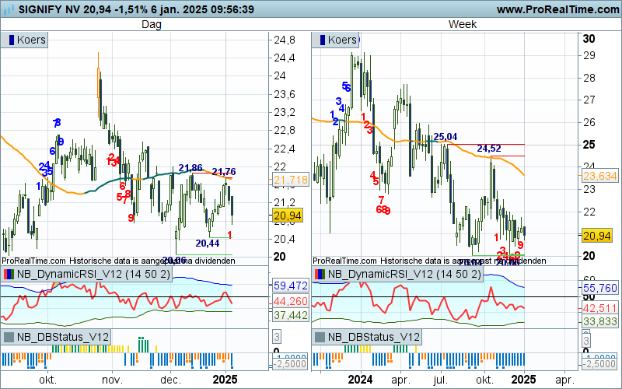
Task: Select the Week chart header
Action: click(462, 24)
